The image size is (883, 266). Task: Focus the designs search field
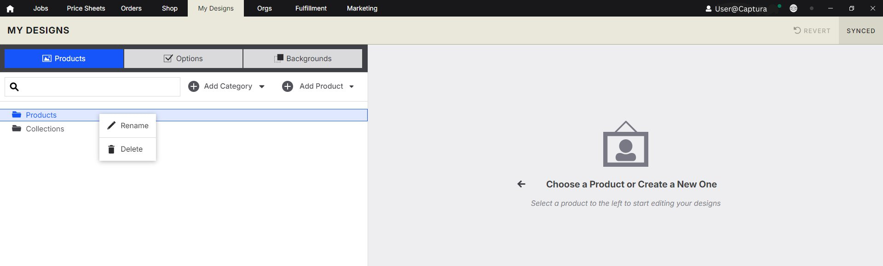point(92,86)
